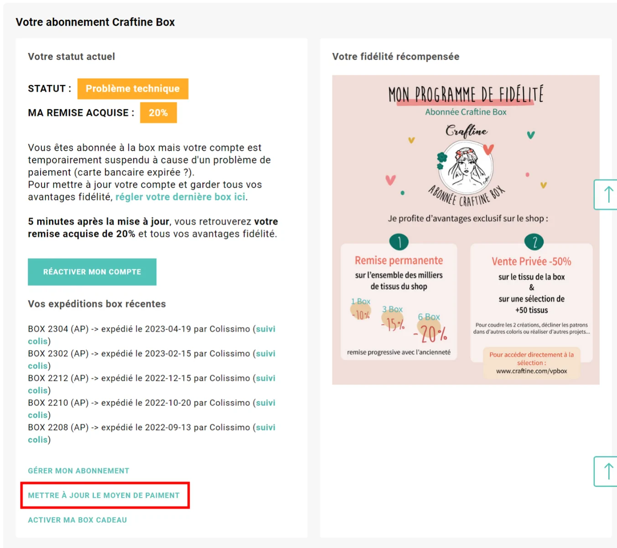Screen dimensions: 617x548
Task: Click the Problème technique status badge
Action: tap(133, 89)
